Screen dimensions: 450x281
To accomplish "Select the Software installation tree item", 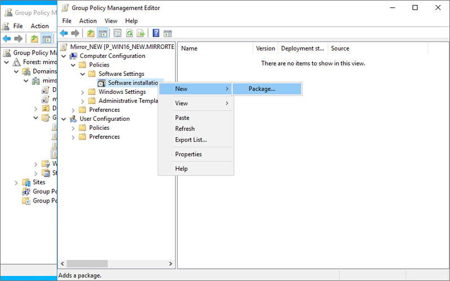I will pyautogui.click(x=133, y=83).
